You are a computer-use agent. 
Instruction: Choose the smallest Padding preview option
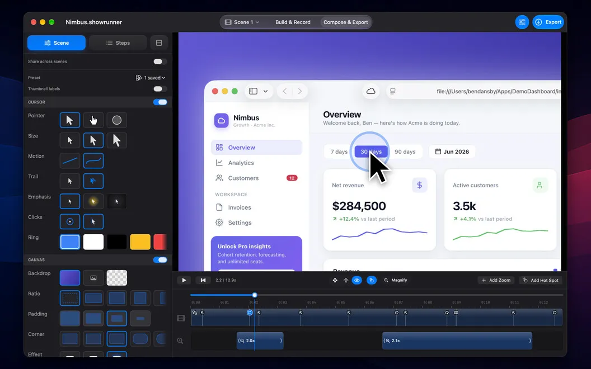pyautogui.click(x=140, y=319)
